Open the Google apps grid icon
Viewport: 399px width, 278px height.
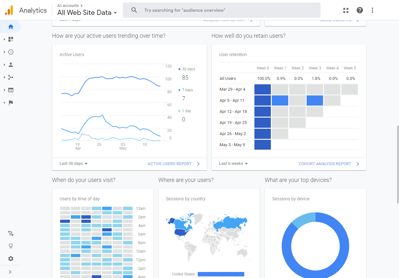pos(346,10)
